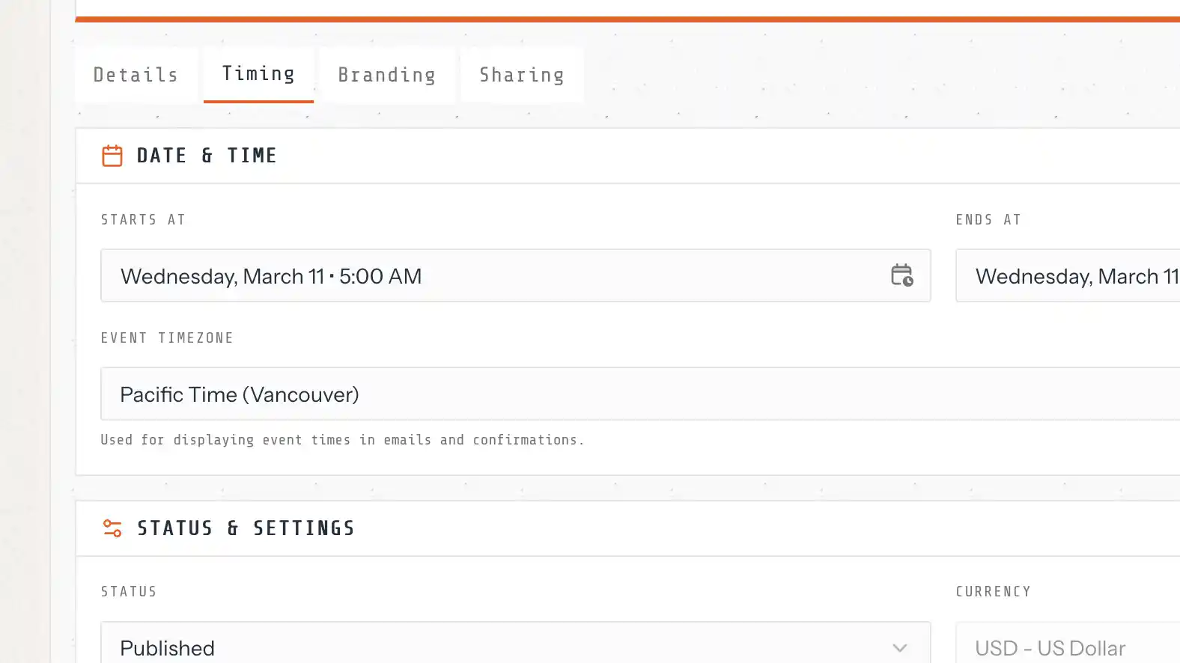
Task: Click the Starts At date field text
Action: [271, 276]
